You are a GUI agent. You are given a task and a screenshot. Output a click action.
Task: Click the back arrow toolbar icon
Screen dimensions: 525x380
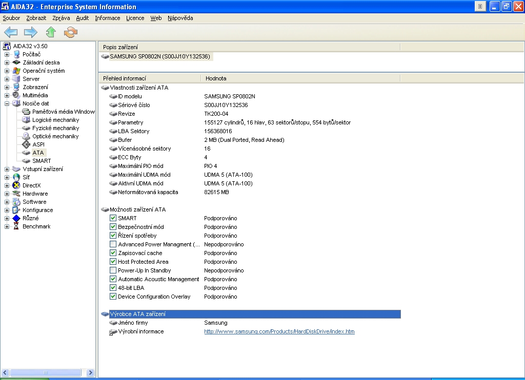(11, 33)
